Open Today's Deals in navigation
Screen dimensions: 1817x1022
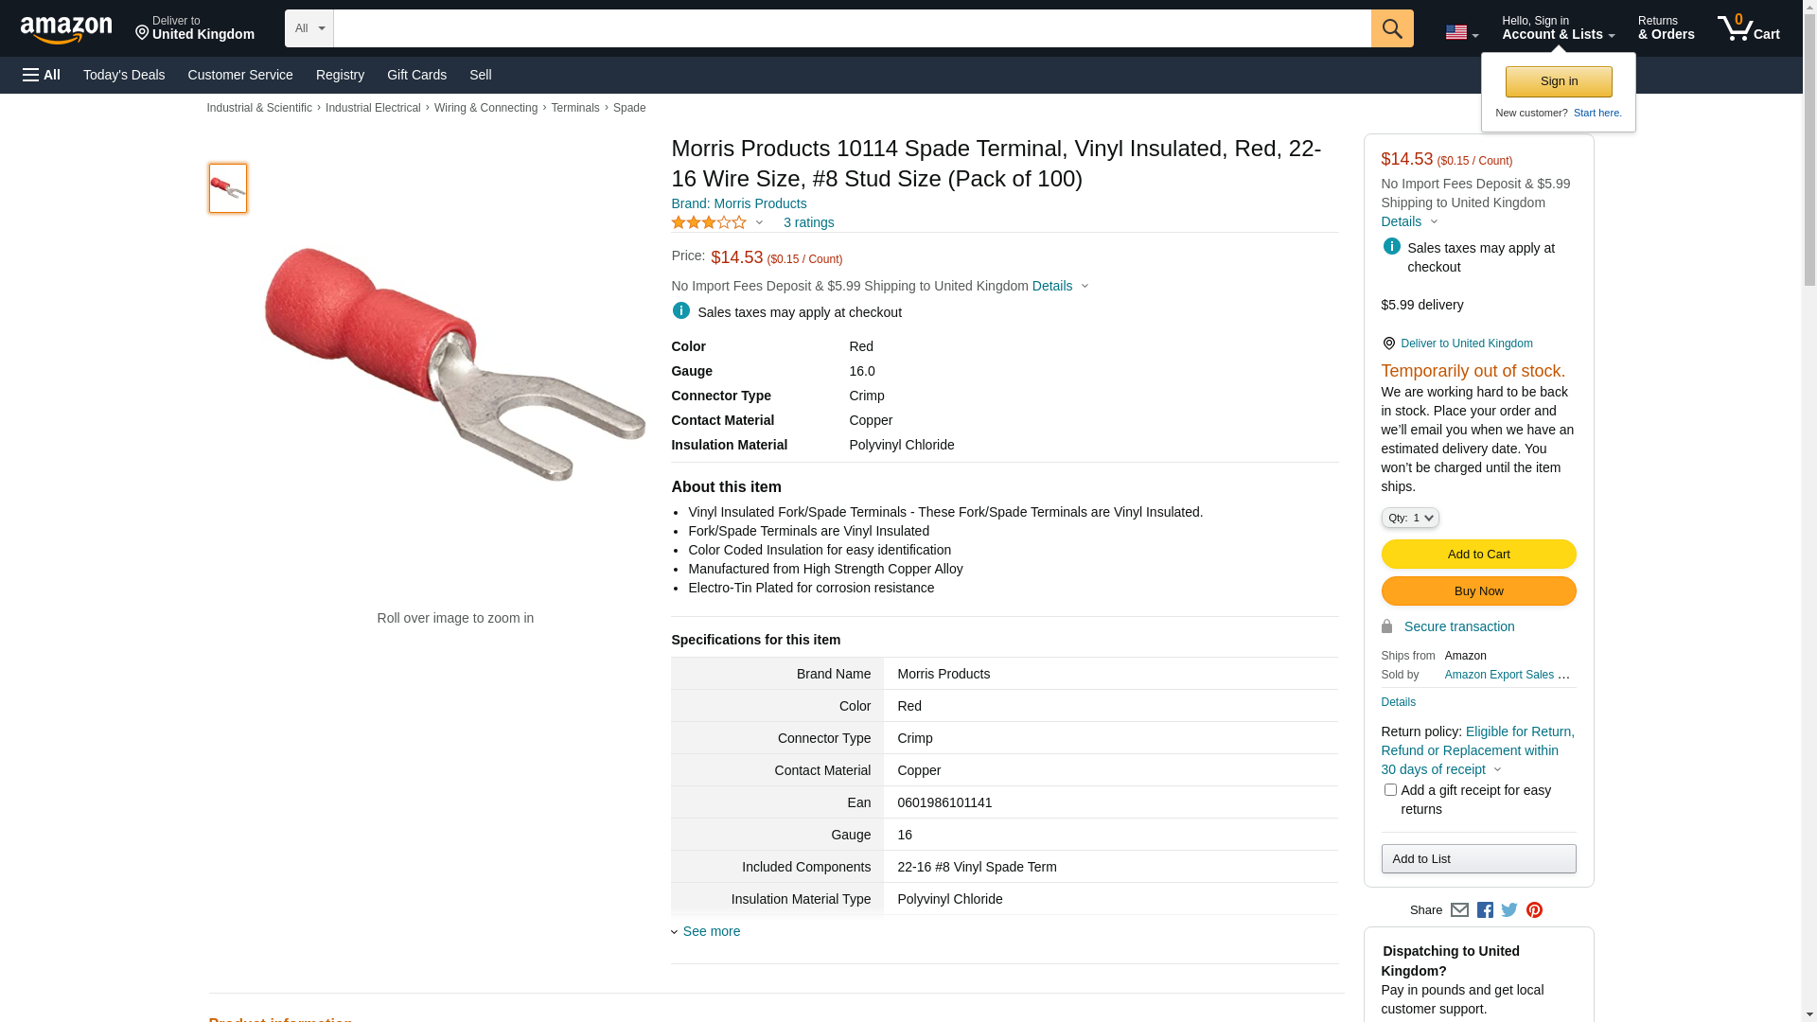pyautogui.click(x=124, y=75)
